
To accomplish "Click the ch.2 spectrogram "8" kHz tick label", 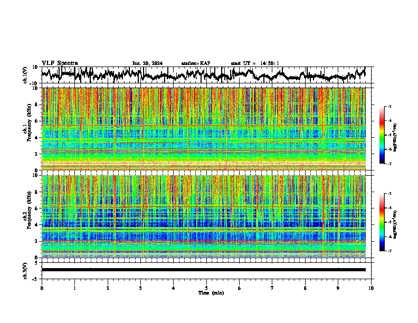I will click(37, 192).
